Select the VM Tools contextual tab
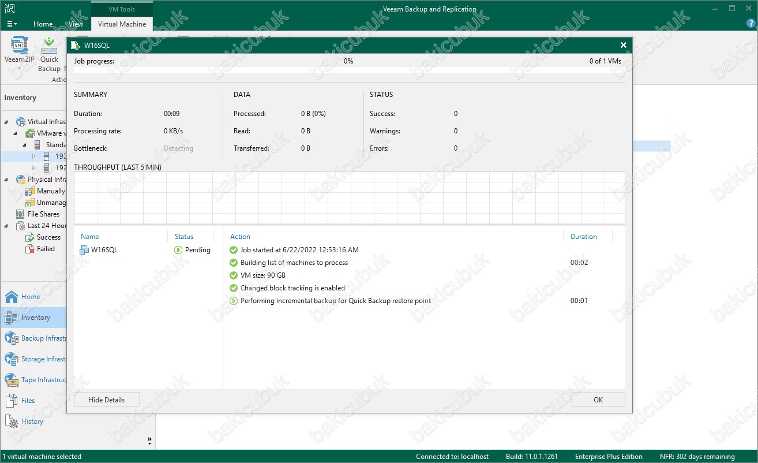The height and width of the screenshot is (463, 758). [122, 9]
